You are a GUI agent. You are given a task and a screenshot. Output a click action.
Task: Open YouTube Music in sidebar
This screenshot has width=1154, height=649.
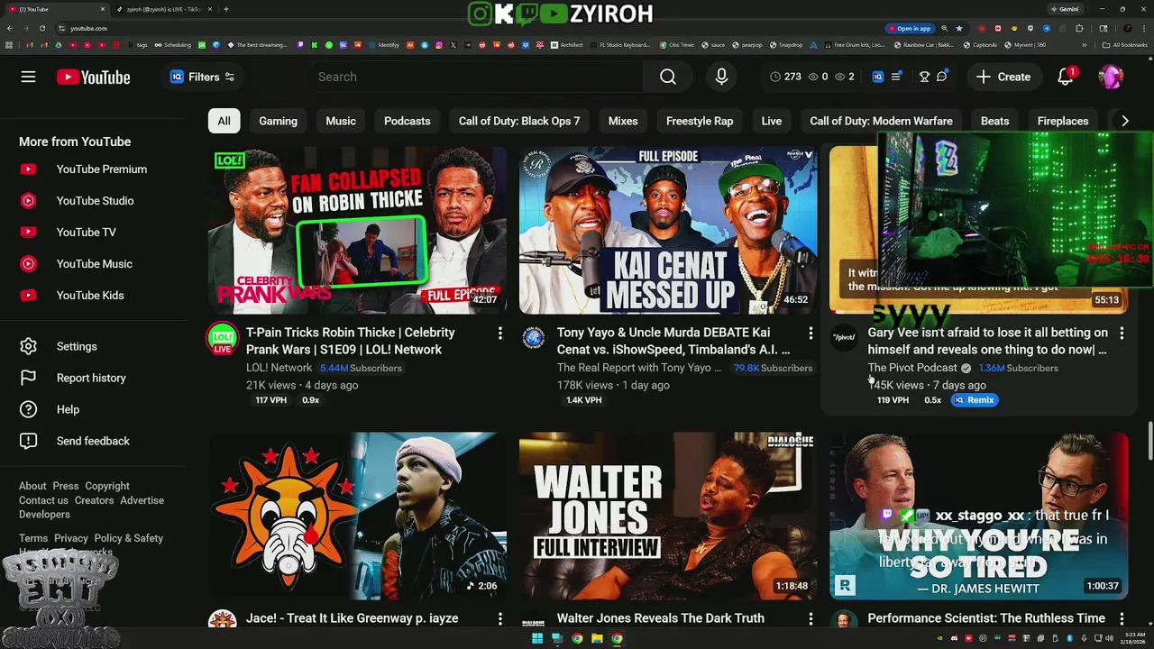click(x=92, y=264)
